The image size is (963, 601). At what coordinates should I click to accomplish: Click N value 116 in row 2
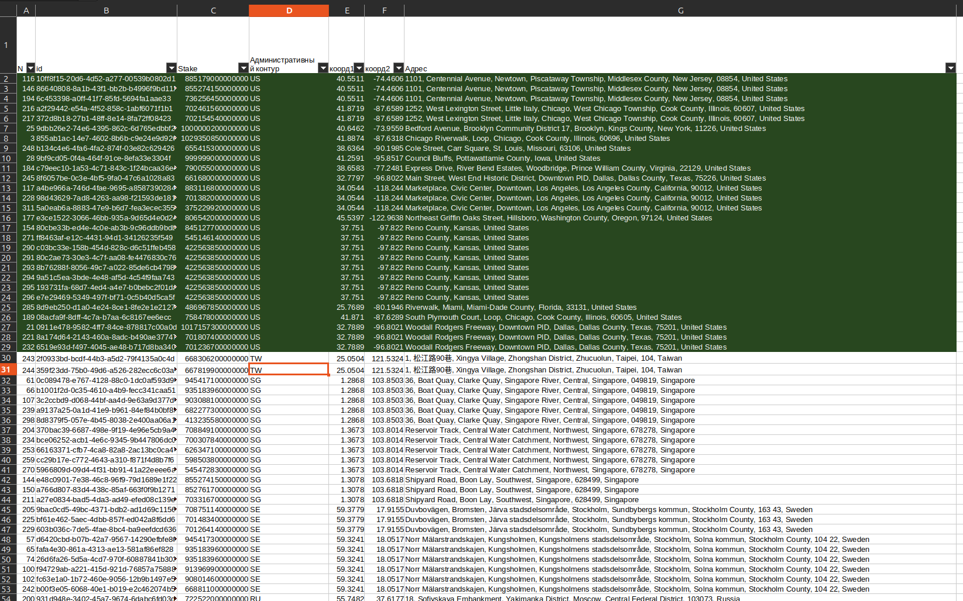click(26, 78)
